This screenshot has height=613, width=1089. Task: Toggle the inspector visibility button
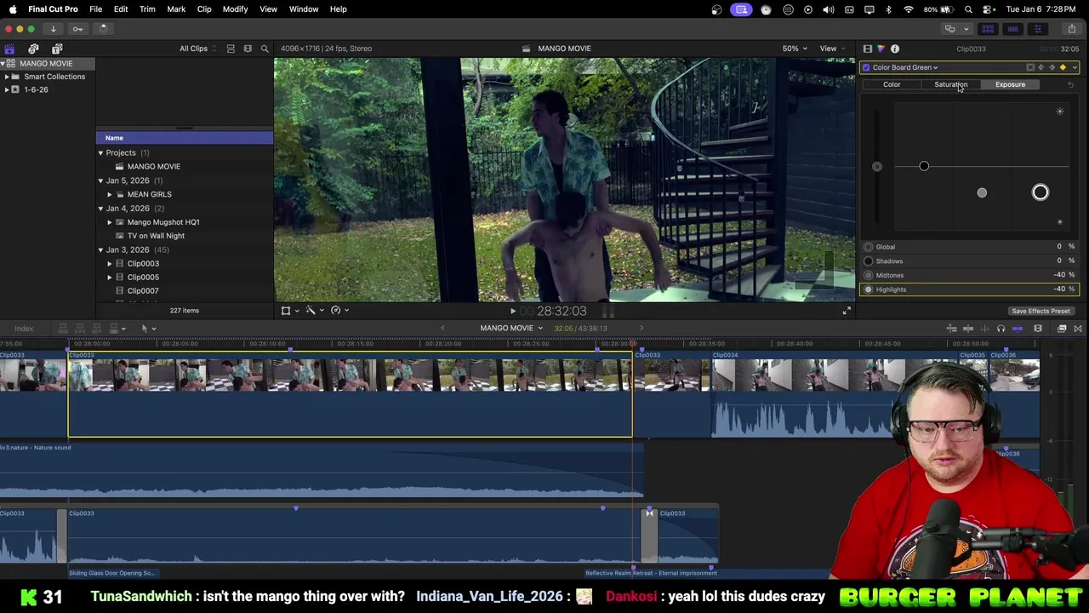1037,29
